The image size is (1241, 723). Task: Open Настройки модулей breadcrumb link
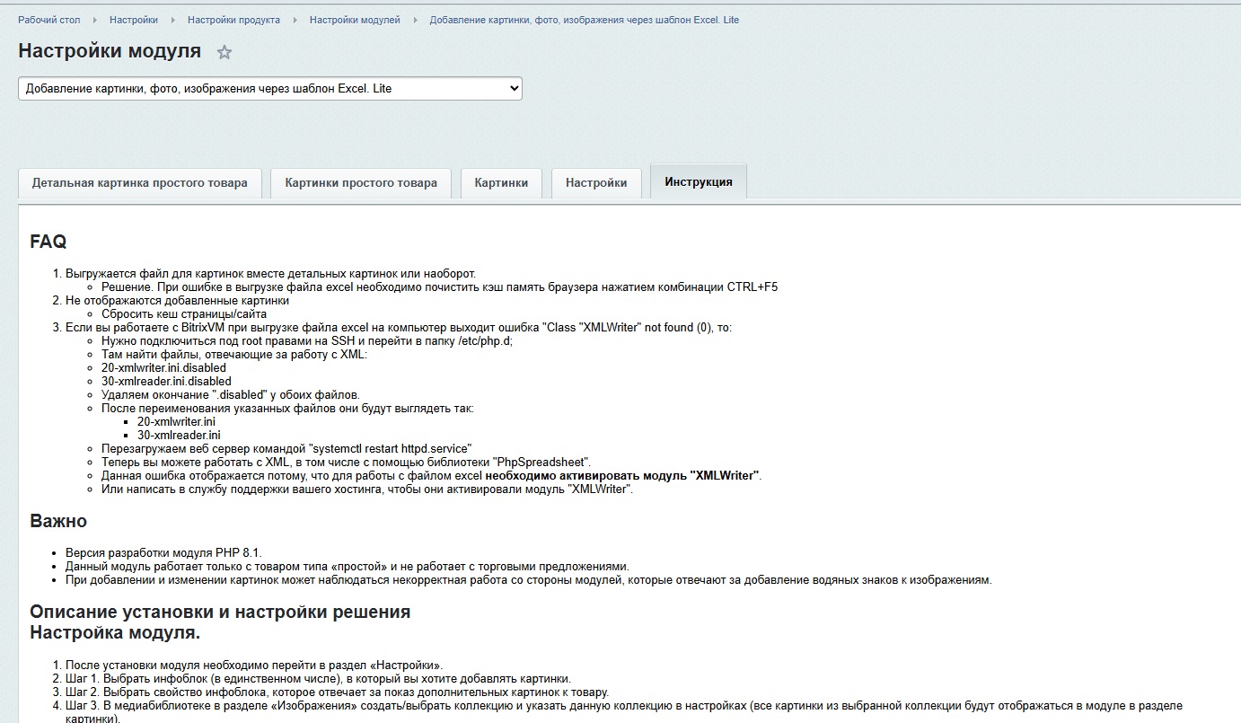(x=355, y=20)
